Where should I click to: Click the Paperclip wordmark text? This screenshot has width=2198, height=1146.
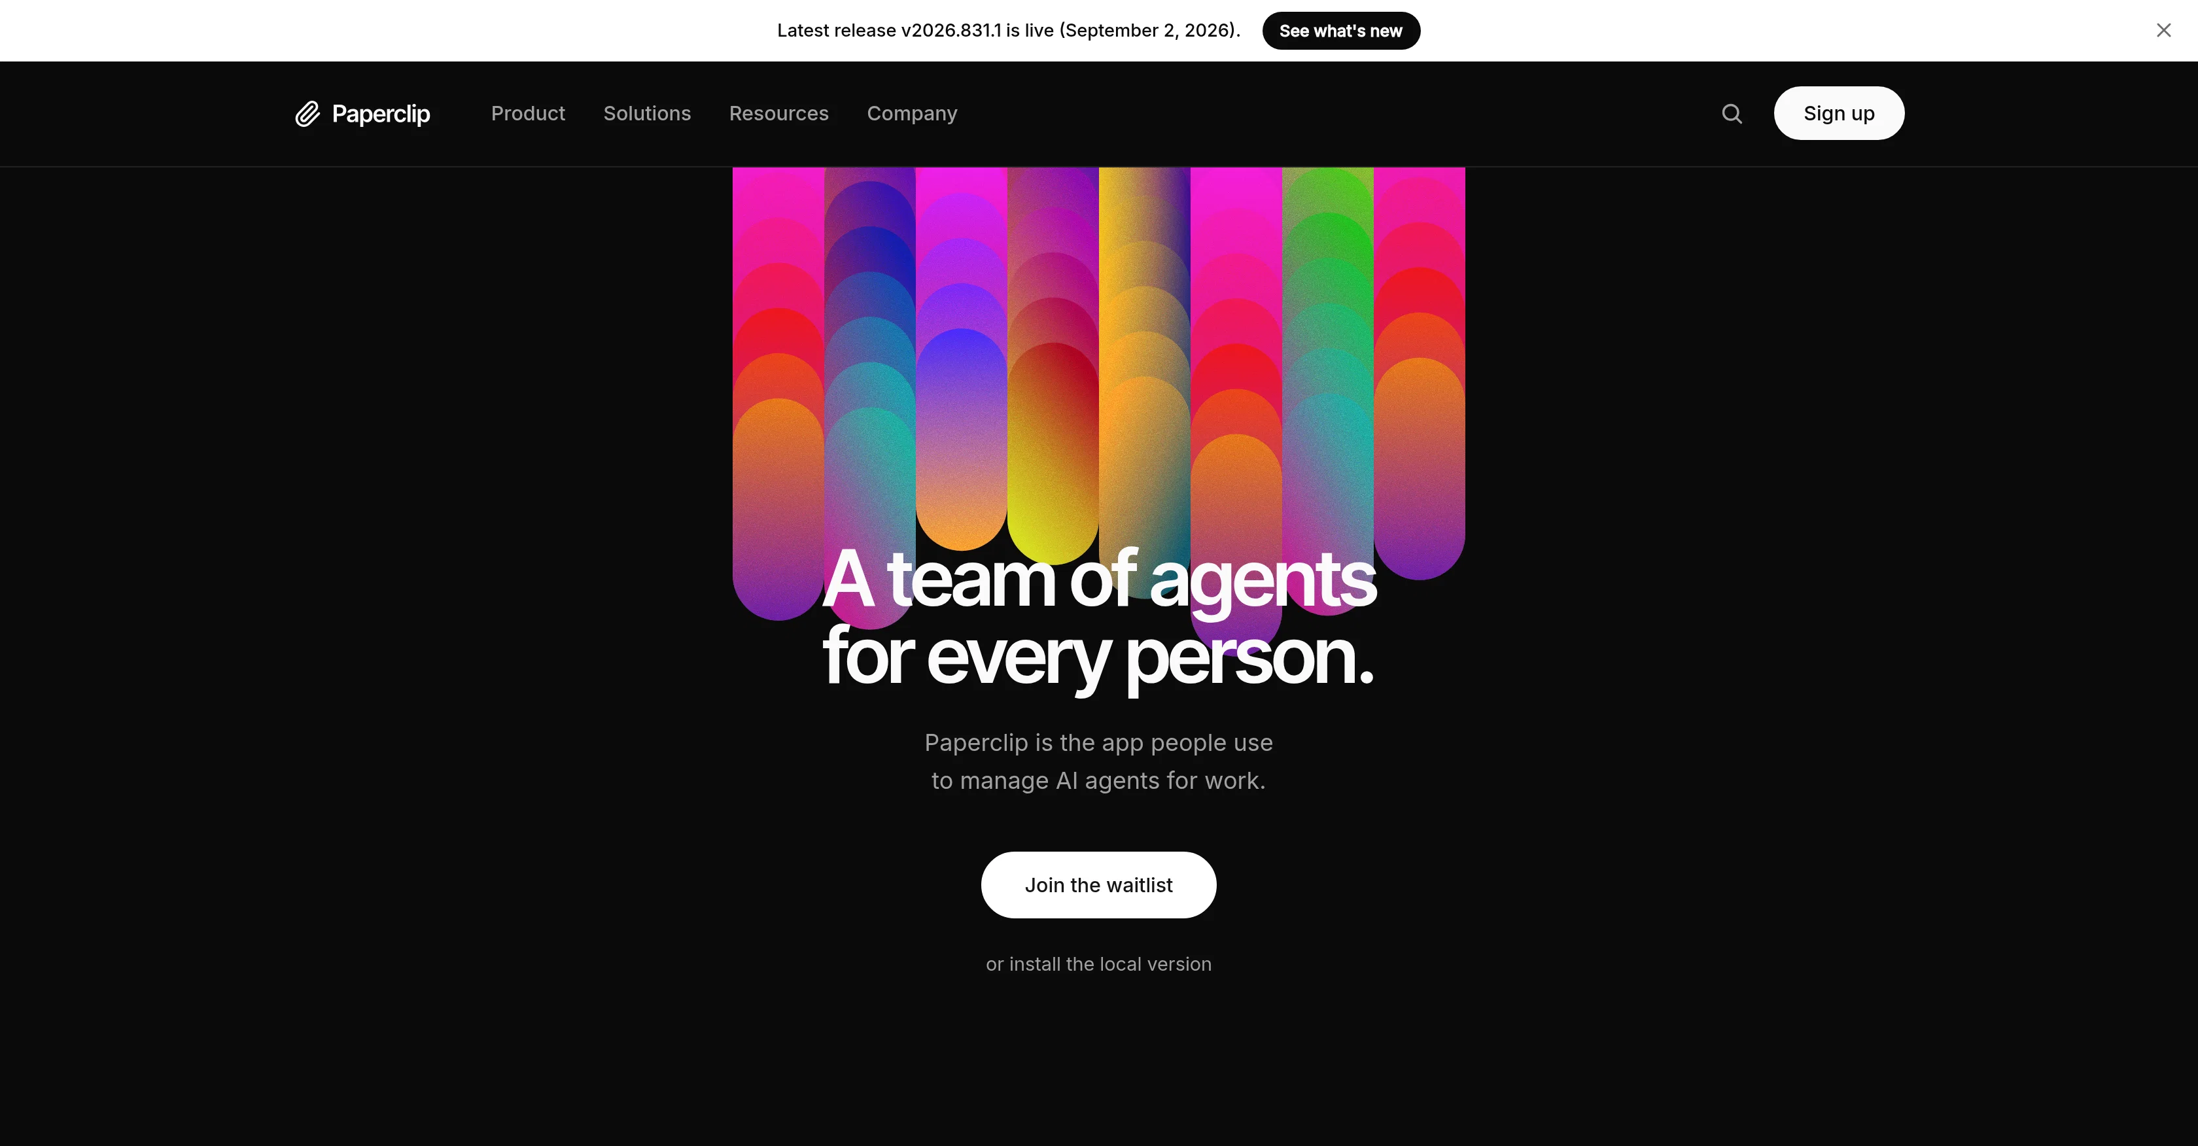click(381, 114)
